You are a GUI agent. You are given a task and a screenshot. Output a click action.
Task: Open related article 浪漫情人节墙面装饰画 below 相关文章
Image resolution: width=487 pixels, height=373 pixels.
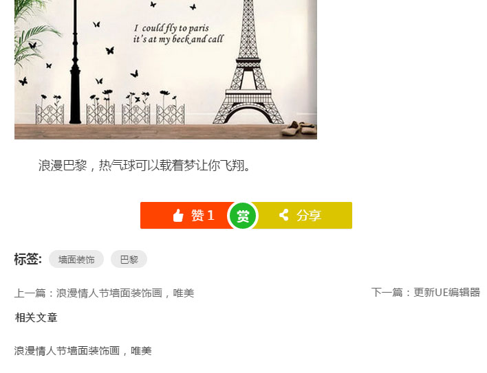tap(83, 351)
